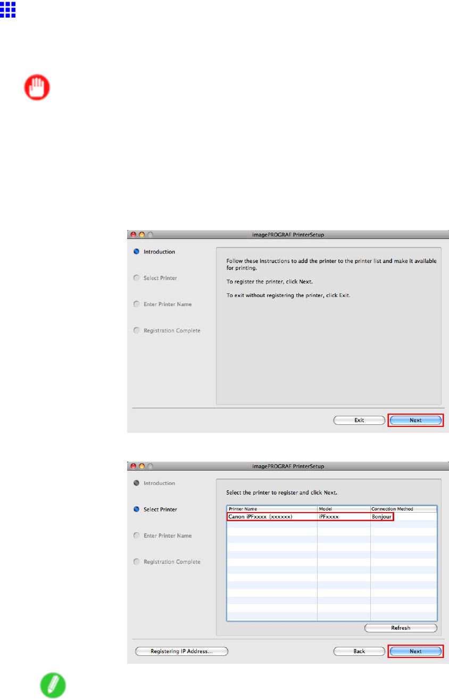This screenshot has width=449, height=700.
Task: Click Registration Complete step in upper window
Action: [x=167, y=331]
